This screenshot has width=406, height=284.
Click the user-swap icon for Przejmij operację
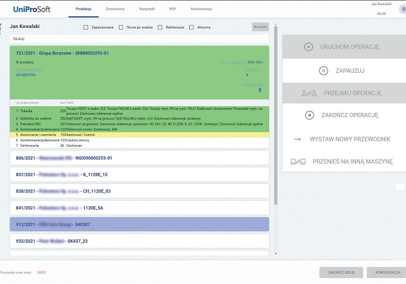(309, 93)
